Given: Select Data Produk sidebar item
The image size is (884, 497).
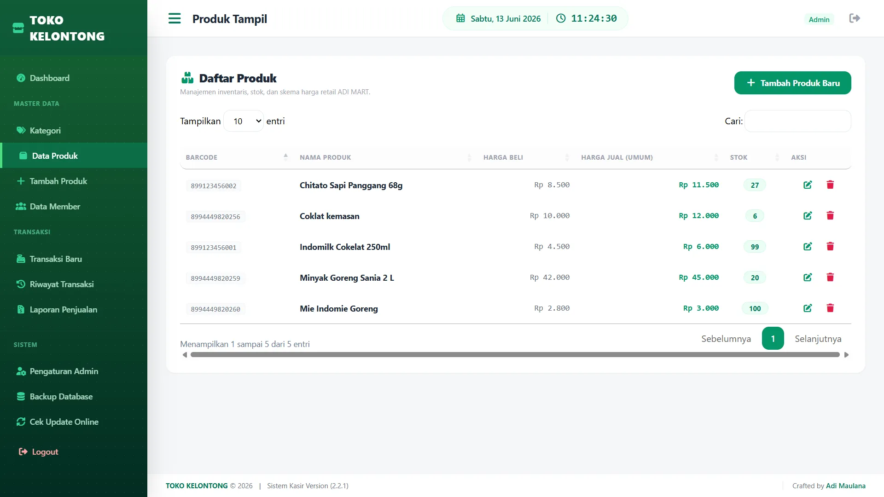Looking at the screenshot, I should pyautogui.click(x=74, y=156).
